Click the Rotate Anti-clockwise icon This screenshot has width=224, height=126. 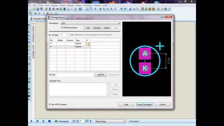pos(77,121)
